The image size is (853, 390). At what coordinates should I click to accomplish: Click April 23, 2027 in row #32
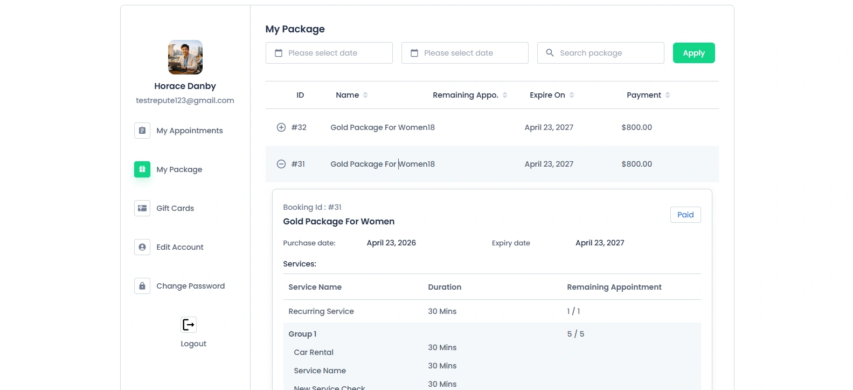549,127
